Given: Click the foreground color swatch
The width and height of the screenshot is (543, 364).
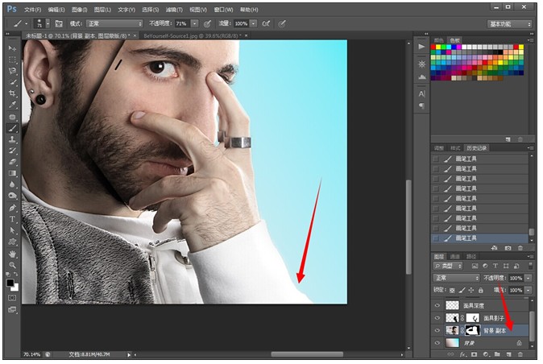Looking at the screenshot, I should 10,283.
